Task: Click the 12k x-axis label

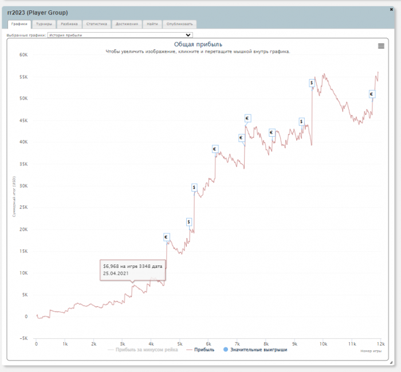Action: pos(381,344)
